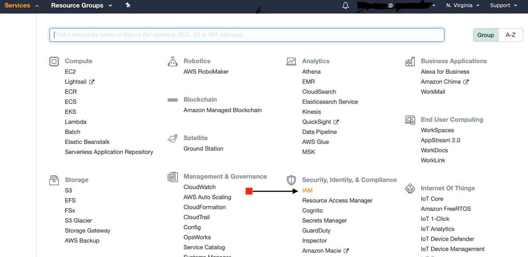Click the Satellite category icon
This screenshot has width=528, height=257.
coord(172,138)
